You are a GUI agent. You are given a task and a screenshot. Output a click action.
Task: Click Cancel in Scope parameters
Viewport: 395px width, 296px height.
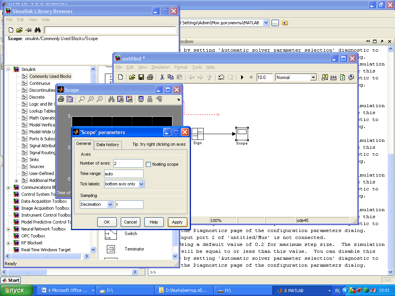tap(130, 222)
